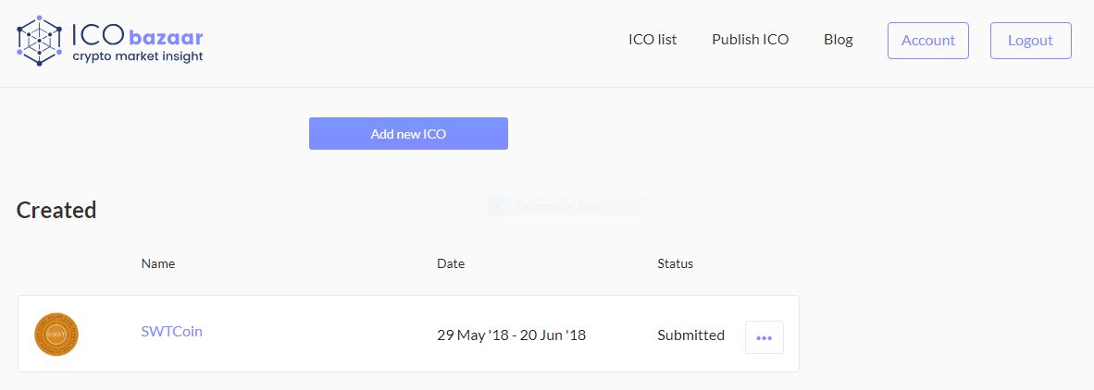Viewport: 1094px width, 390px height.
Task: Select the Status column header
Action: pyautogui.click(x=676, y=264)
